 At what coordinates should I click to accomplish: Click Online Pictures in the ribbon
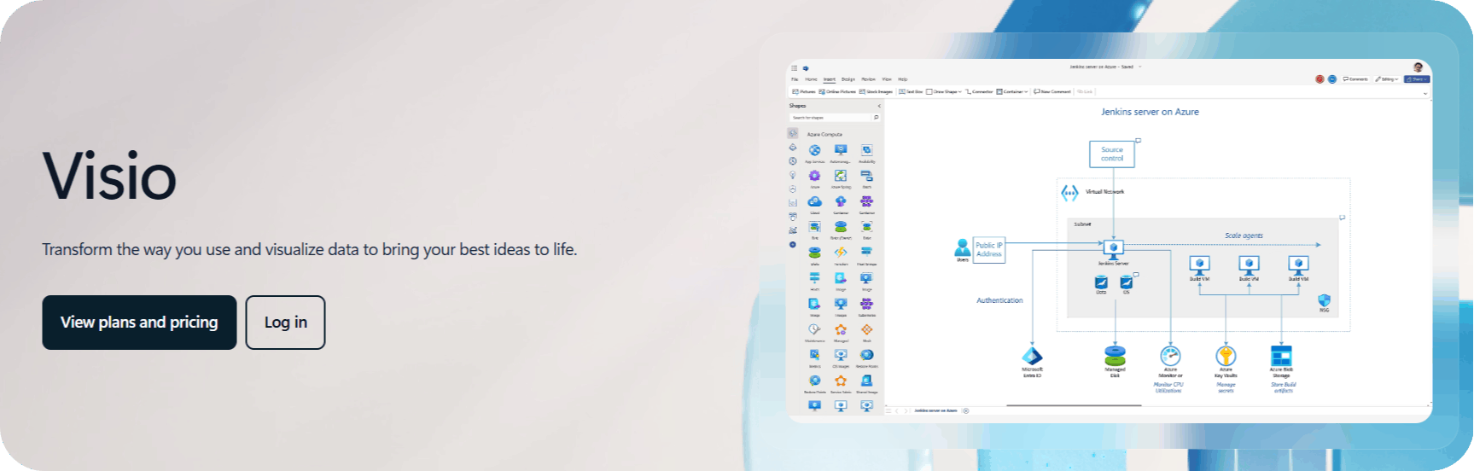pos(837,91)
